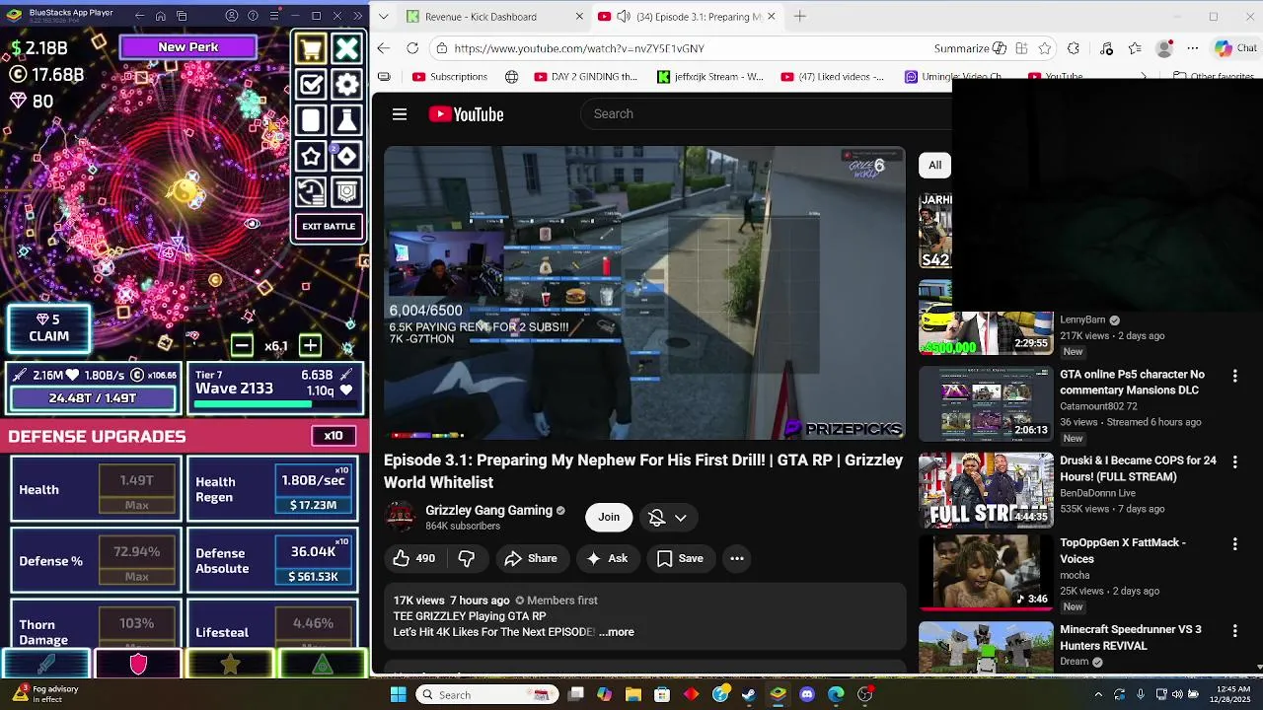Select the utility upgrades star tab

[230, 665]
